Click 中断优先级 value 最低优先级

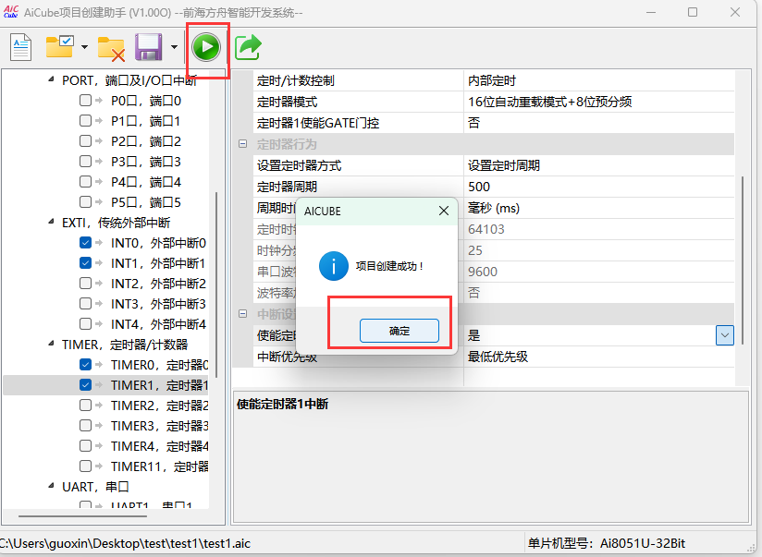598,357
